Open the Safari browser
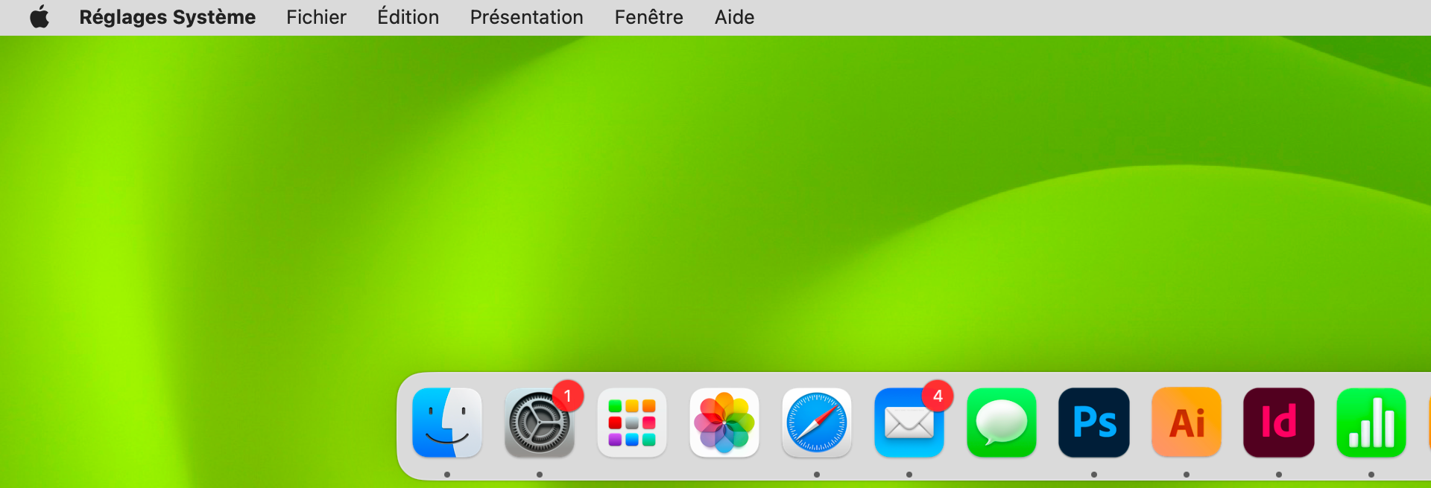 tap(817, 423)
